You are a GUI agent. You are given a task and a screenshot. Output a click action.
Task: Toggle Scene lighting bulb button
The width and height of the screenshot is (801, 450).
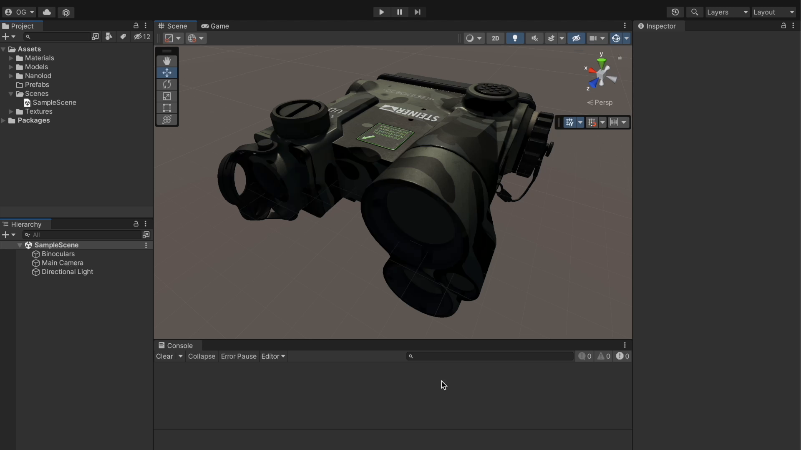point(515,38)
